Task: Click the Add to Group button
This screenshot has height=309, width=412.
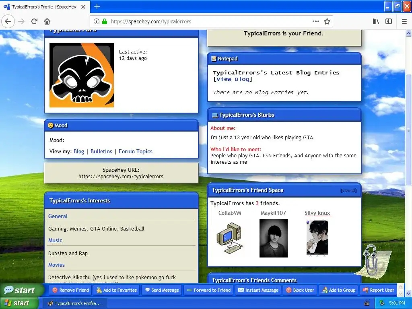Action: pyautogui.click(x=338, y=290)
